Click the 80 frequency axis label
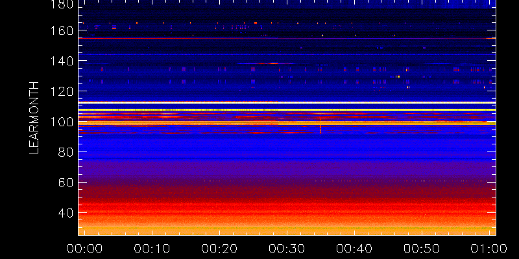Image resolution: width=519 pixels, height=259 pixels. (x=66, y=152)
